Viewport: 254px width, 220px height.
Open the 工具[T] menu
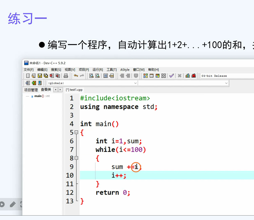(111, 69)
